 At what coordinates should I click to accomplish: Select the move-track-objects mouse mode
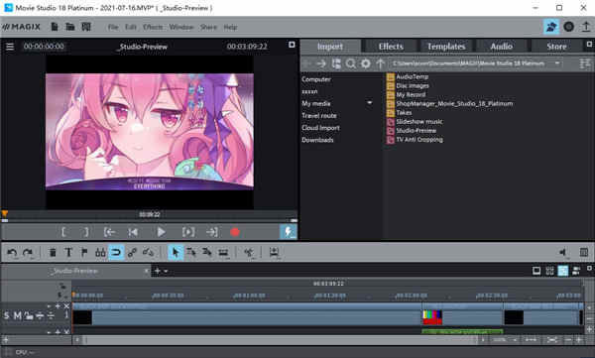pyautogui.click(x=191, y=252)
